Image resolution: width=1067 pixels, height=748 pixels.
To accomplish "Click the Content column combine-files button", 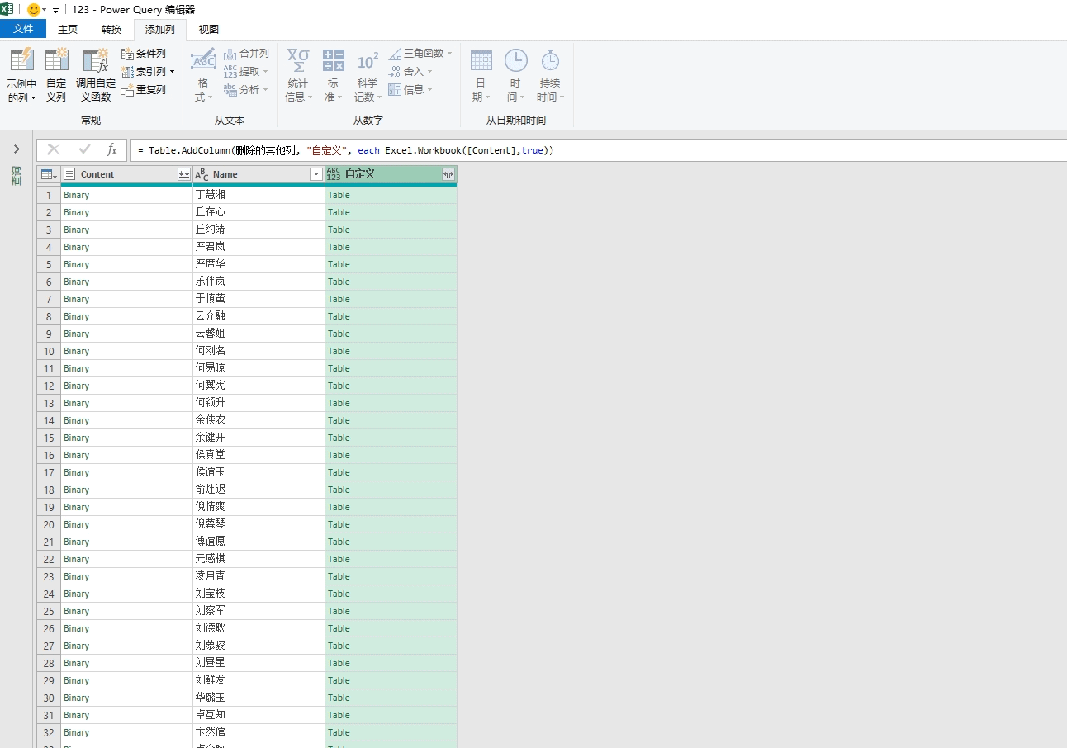I will 184,174.
